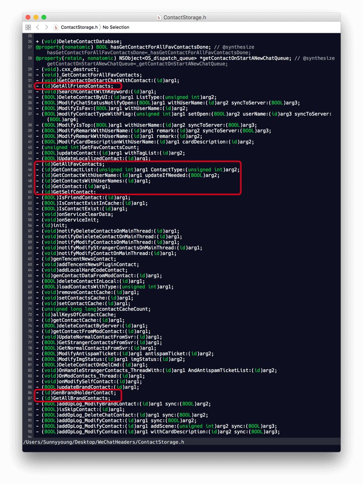363x484 pixels.
Task: Click the title bar document proxy icon
Action: 159,18
